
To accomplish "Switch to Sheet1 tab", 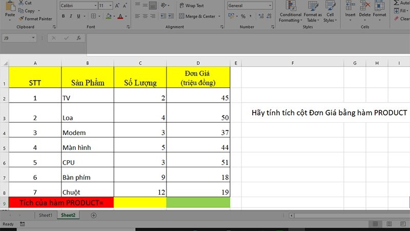I will [x=46, y=215].
